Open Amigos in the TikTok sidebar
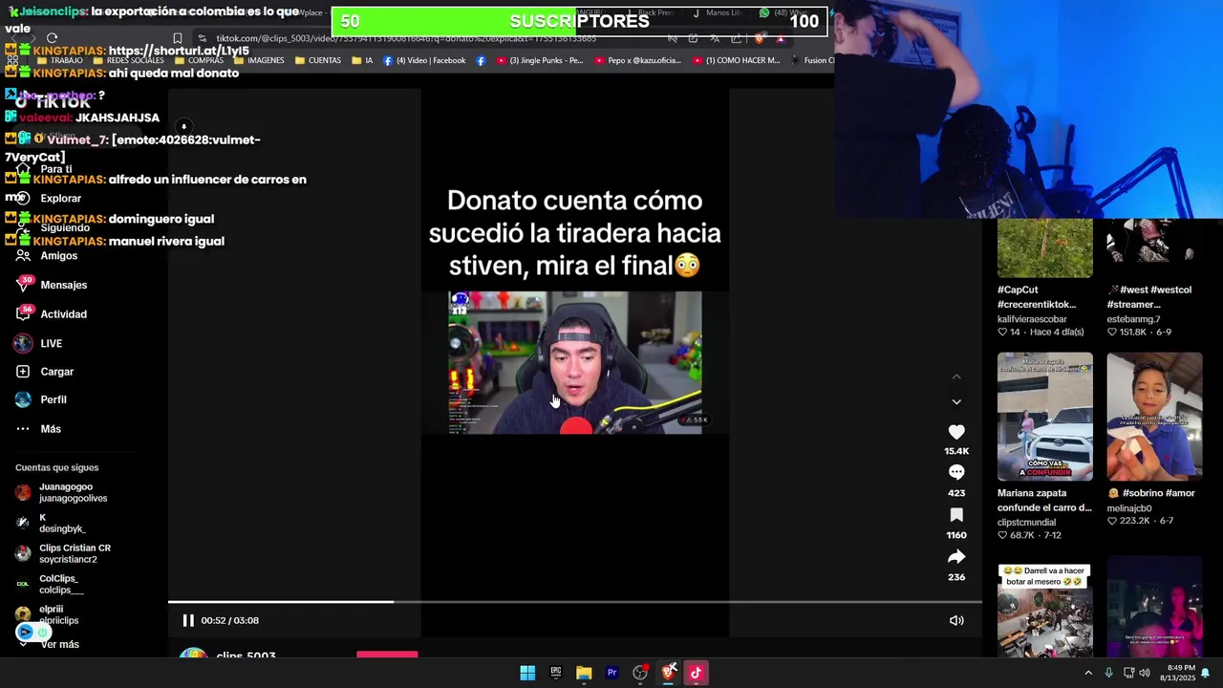The image size is (1223, 688). [x=59, y=256]
